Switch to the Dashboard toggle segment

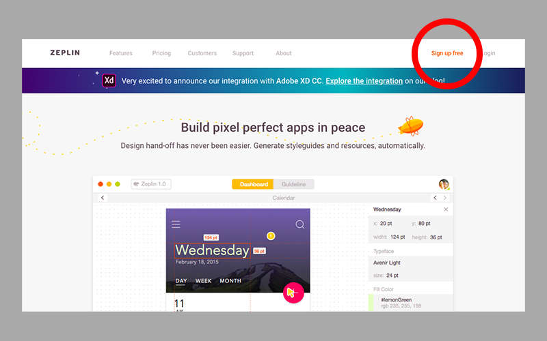click(x=253, y=184)
